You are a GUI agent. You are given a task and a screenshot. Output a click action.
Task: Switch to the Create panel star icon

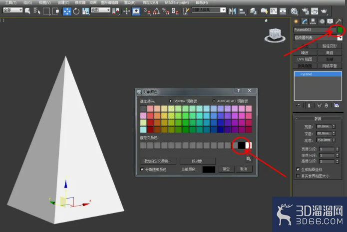coord(296,21)
